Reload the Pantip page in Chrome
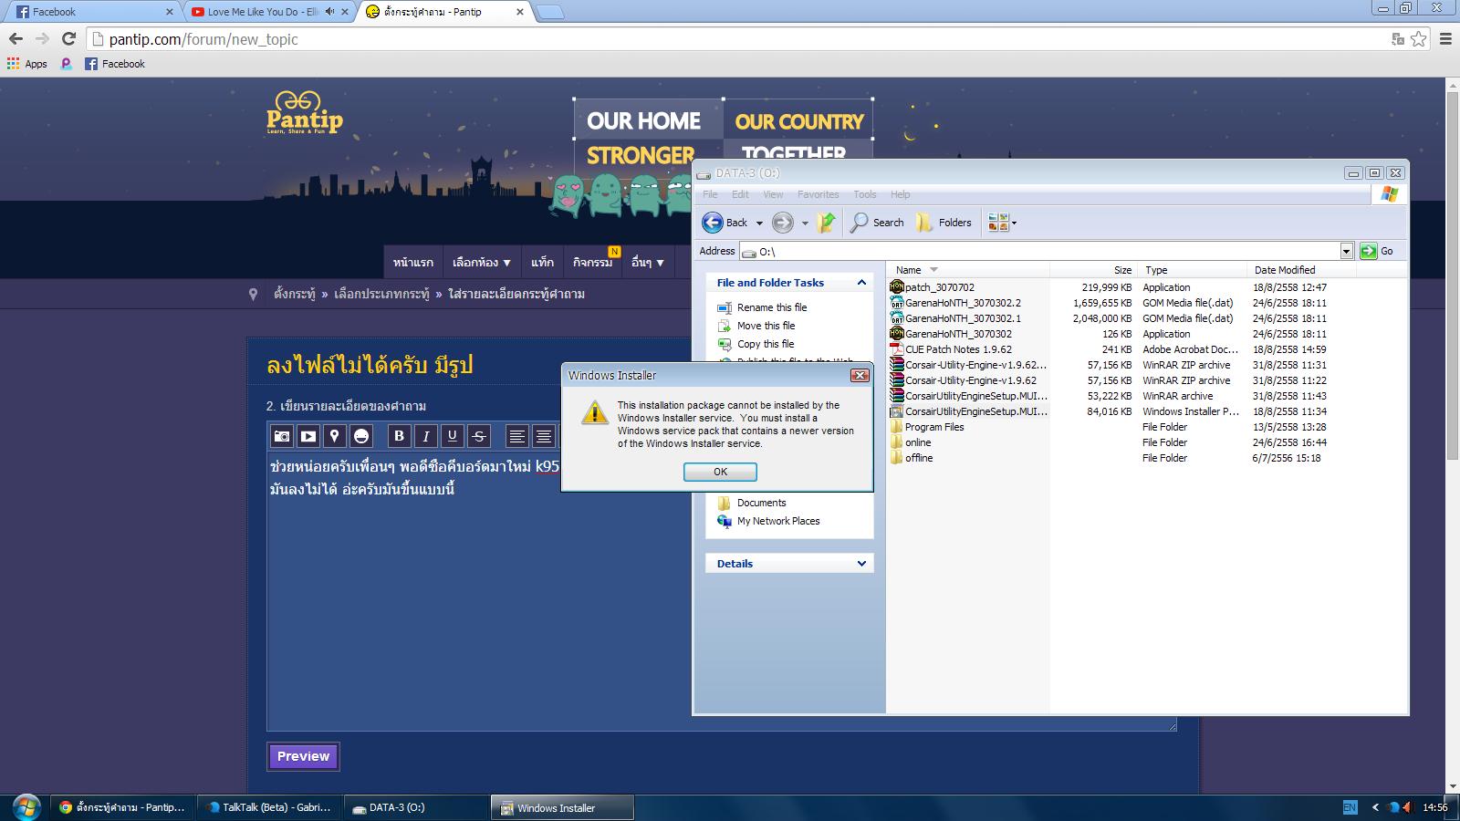The image size is (1460, 821). (68, 38)
